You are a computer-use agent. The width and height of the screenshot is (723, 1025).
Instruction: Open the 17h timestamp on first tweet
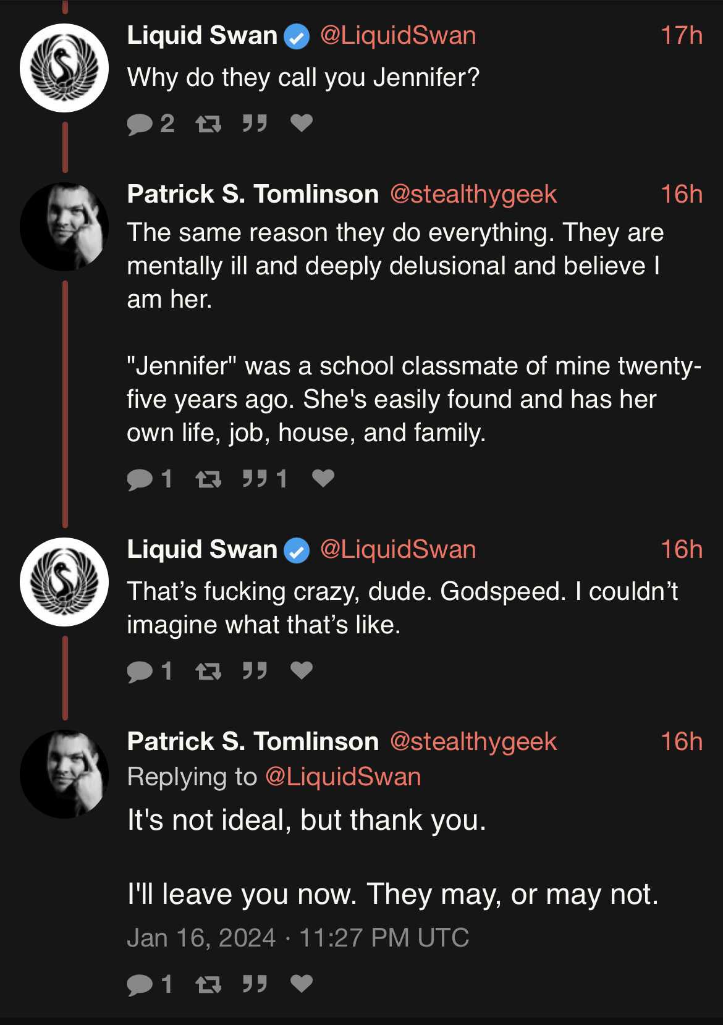click(x=682, y=35)
